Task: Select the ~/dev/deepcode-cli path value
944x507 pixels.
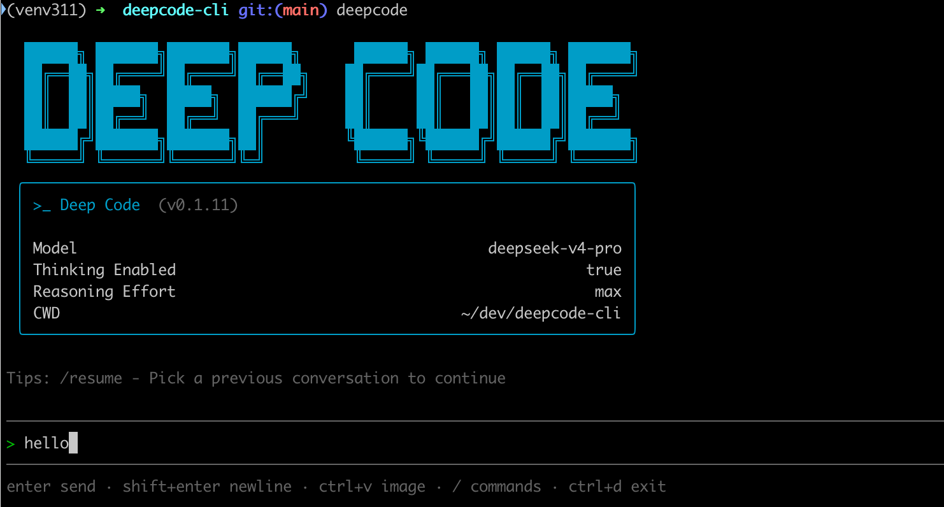Action: pos(540,313)
